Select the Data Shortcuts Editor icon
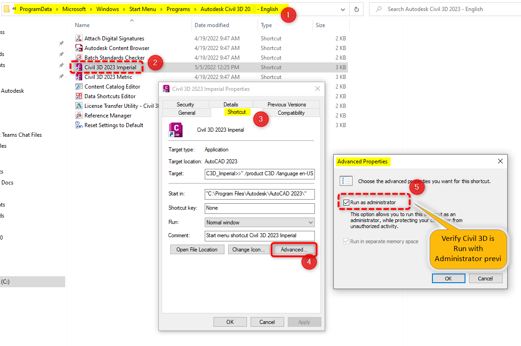This screenshot has height=346, width=521. point(78,96)
